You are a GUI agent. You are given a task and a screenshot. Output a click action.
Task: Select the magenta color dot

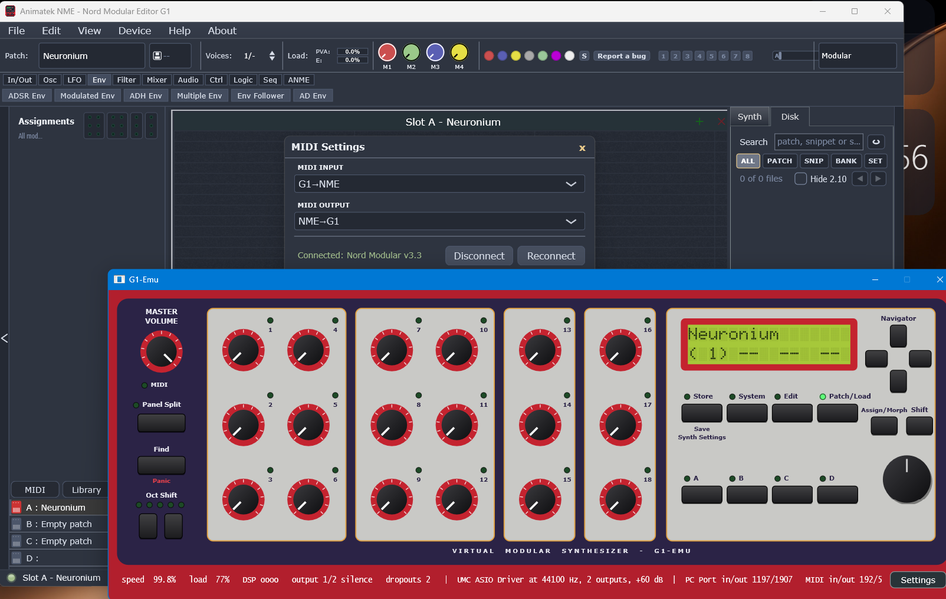[x=556, y=56]
